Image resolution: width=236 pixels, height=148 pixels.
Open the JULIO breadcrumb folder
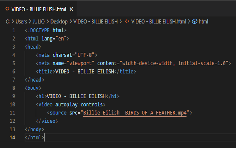pyautogui.click(x=39, y=22)
